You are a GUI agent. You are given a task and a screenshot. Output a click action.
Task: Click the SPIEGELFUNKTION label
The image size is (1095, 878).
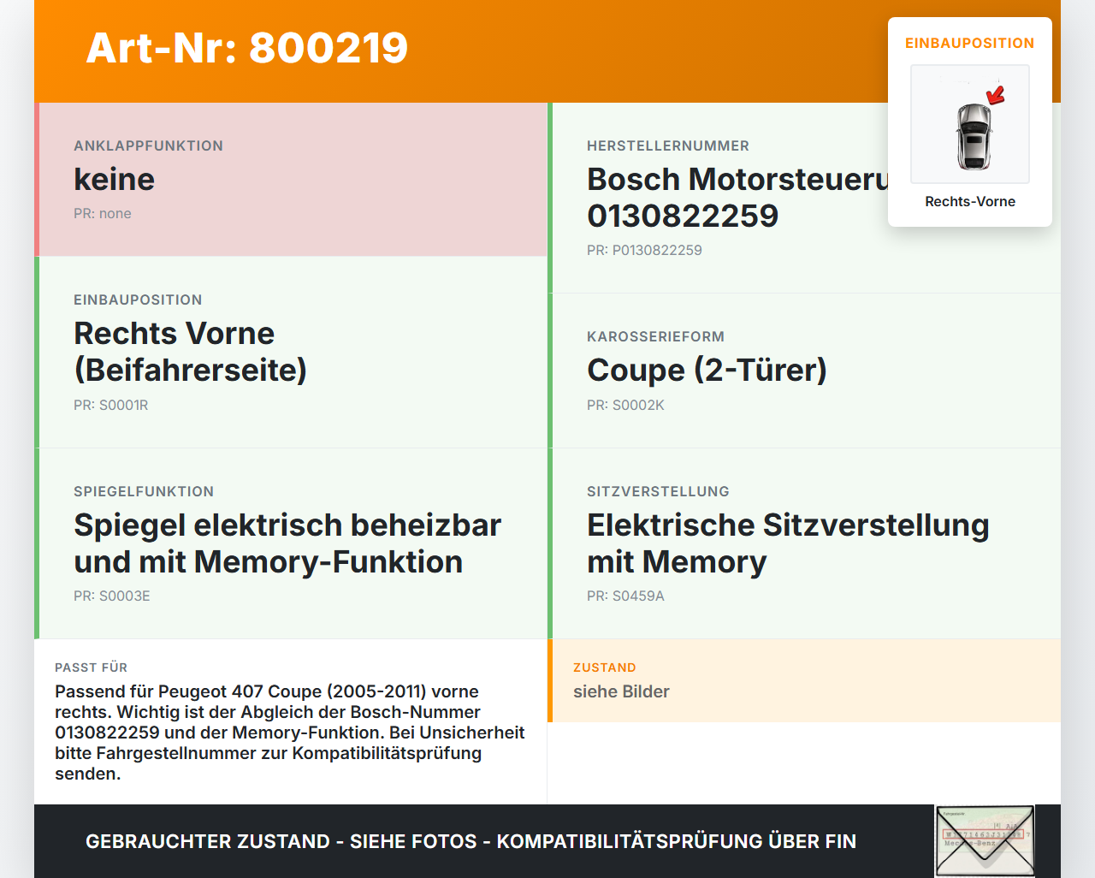click(144, 491)
